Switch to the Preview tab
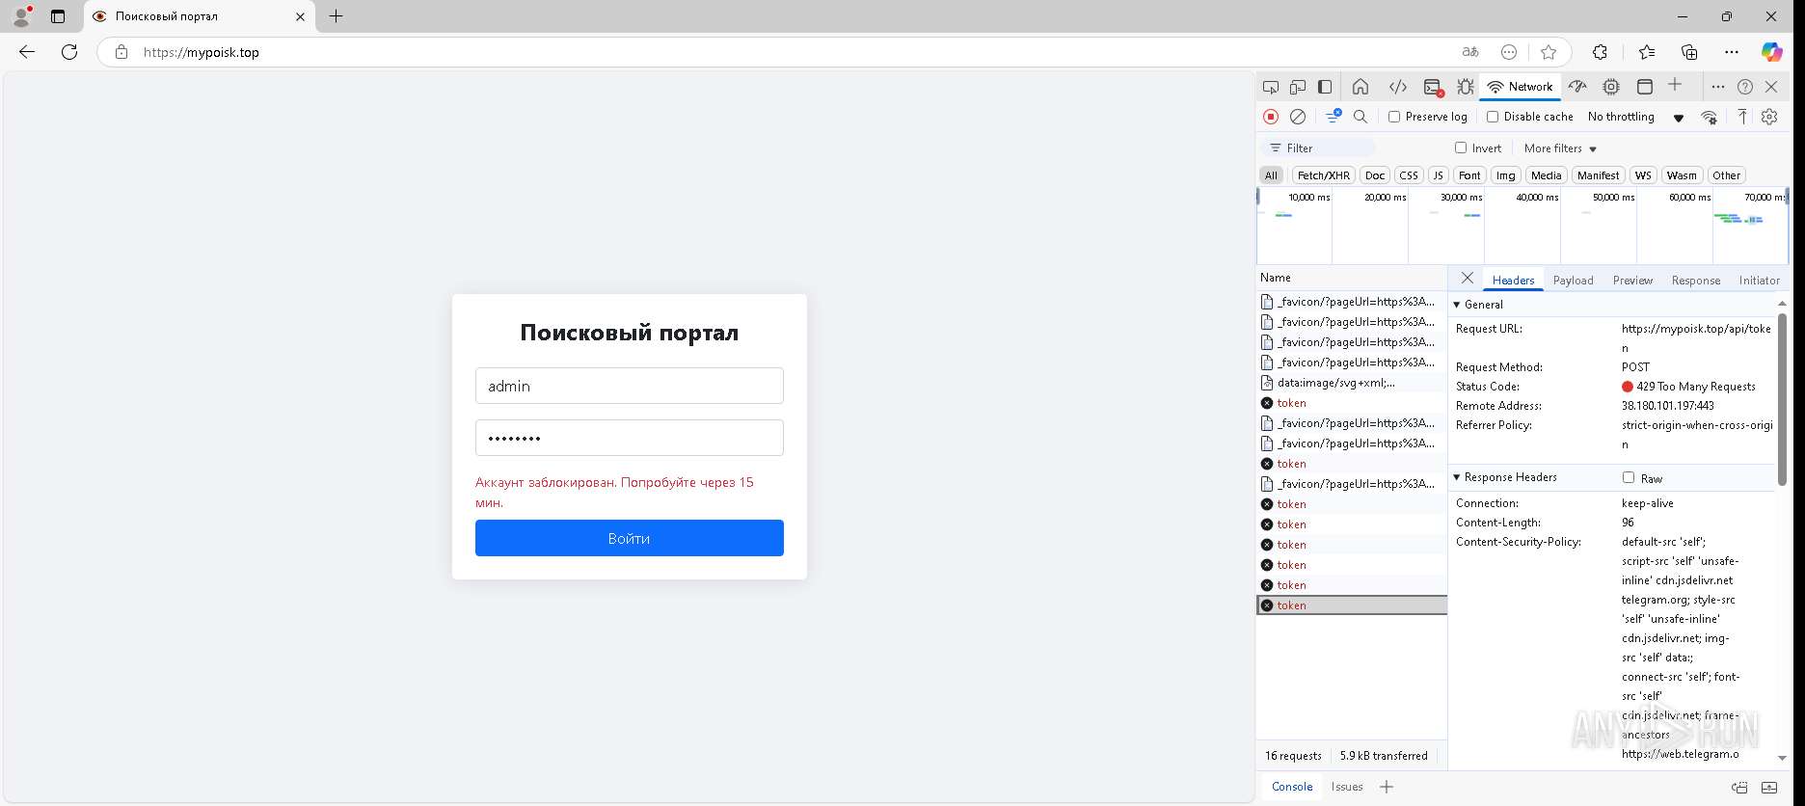This screenshot has width=1805, height=806. coord(1632,281)
